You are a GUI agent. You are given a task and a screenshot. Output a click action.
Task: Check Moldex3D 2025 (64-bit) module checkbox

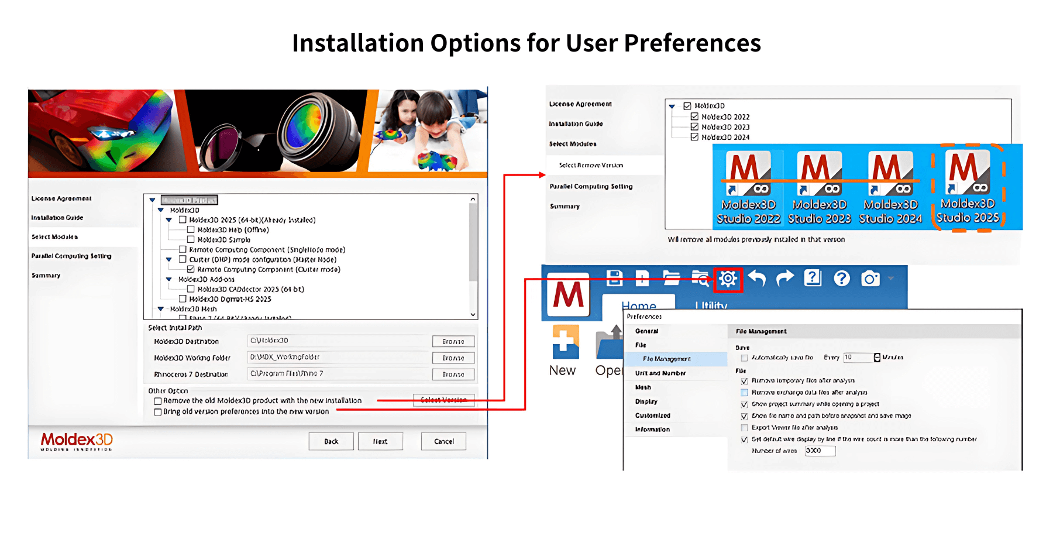183,220
